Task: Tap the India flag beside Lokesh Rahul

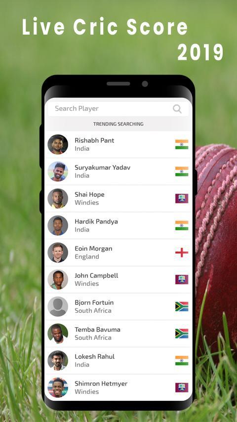Action: (x=182, y=361)
